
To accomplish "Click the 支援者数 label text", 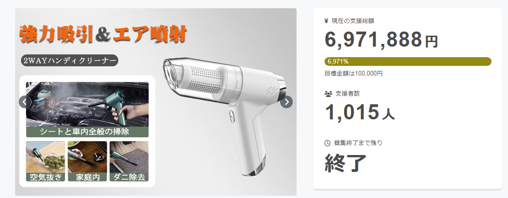I will [x=348, y=94].
